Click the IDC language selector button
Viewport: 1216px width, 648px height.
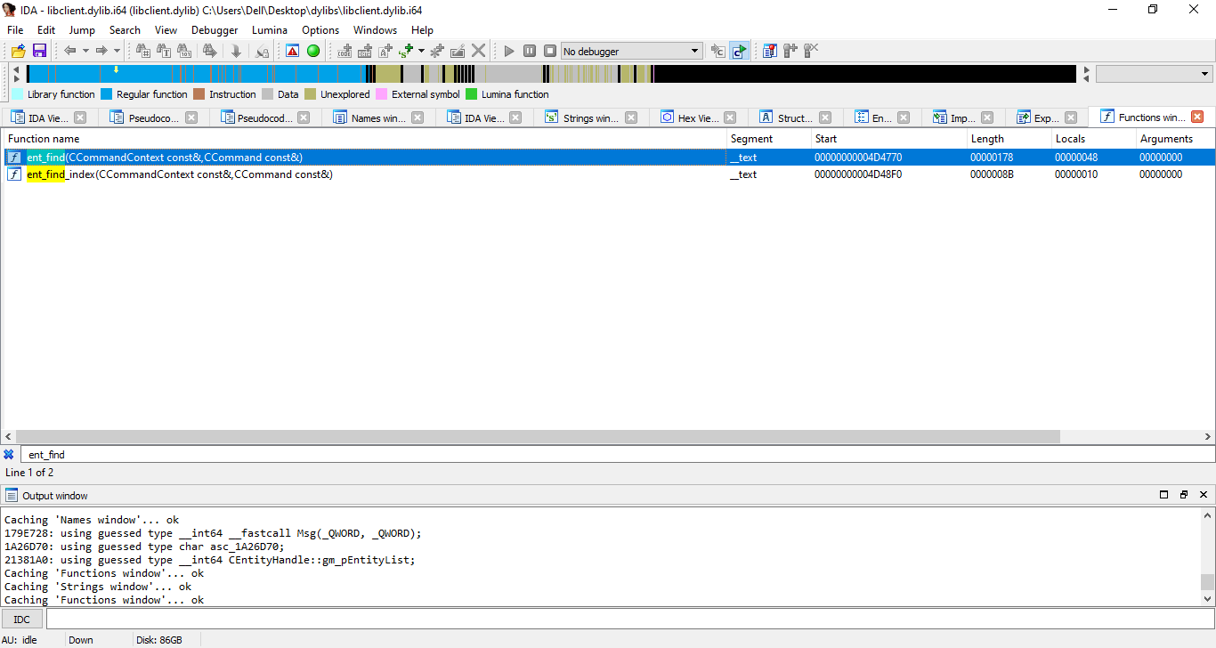point(22,619)
